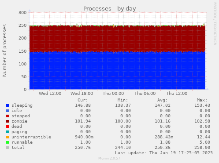Screen dimensions: 219x163
Task: Click sleeping maximum value 153.43
Action: [x=202, y=105]
